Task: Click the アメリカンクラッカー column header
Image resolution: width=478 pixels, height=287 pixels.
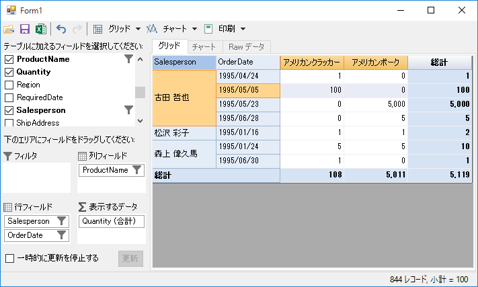Action: (x=312, y=62)
